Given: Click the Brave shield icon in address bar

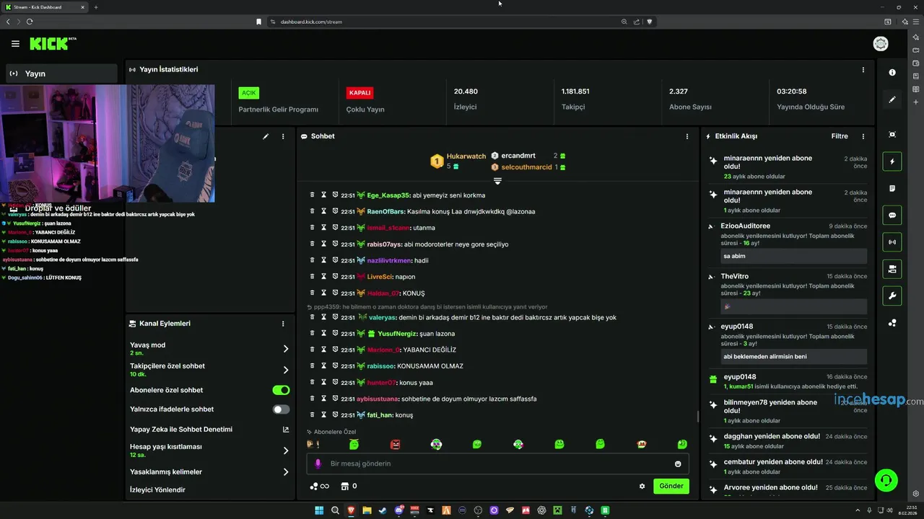Looking at the screenshot, I should pyautogui.click(x=650, y=22).
